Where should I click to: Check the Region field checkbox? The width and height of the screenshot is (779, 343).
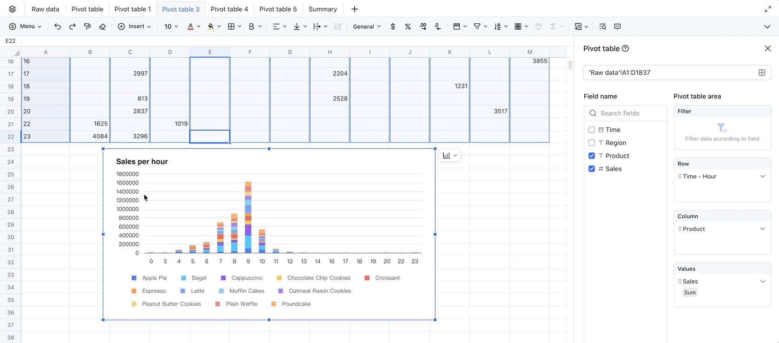click(x=592, y=143)
